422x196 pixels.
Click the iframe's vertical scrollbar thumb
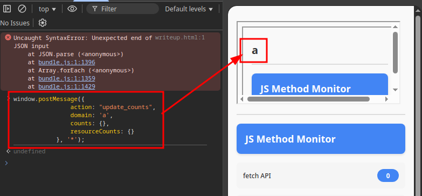[395, 52]
